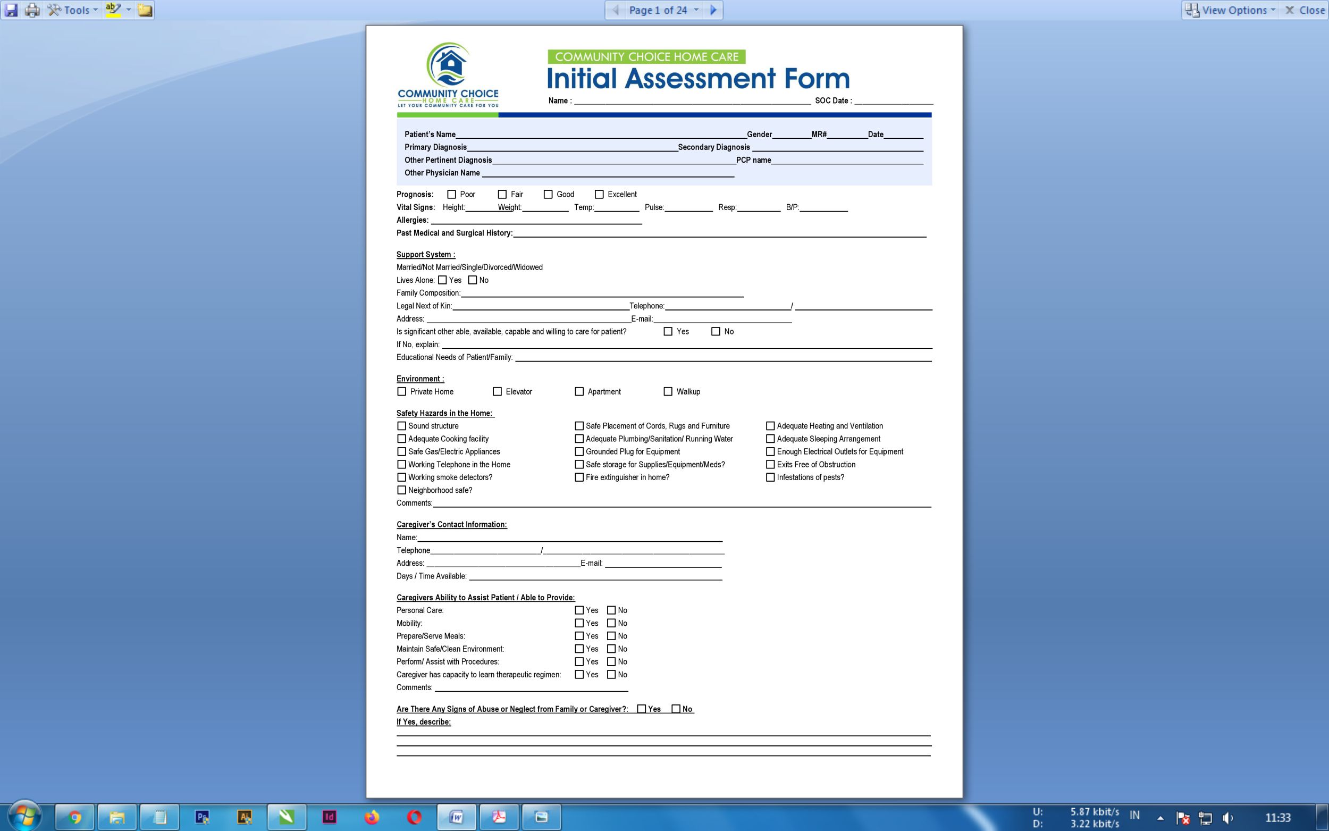Go to previous page arrow
The image size is (1329, 831).
[x=616, y=10]
